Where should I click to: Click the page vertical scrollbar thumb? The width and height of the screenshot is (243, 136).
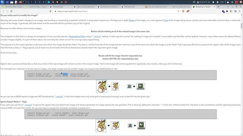pos(241,26)
